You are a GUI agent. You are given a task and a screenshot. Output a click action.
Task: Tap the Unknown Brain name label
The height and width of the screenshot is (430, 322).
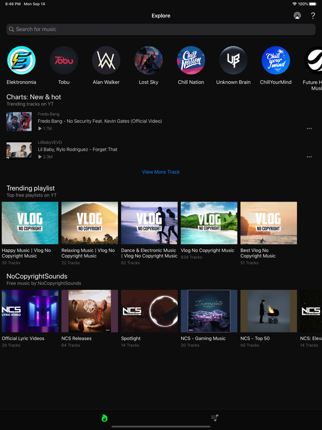(x=233, y=82)
